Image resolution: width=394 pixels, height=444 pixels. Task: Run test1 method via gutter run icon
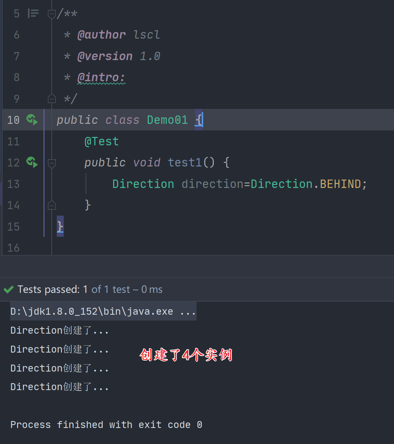pos(32,162)
